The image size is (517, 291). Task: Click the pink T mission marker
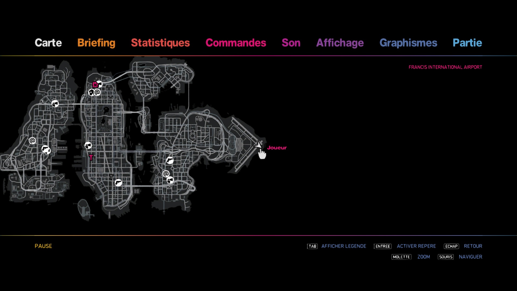click(x=91, y=158)
